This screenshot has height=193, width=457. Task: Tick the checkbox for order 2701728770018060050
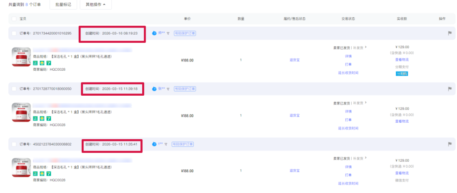tap(14, 89)
